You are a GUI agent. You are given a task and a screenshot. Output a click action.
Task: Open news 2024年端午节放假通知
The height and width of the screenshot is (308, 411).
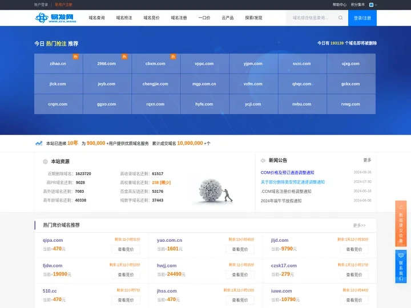click(x=281, y=201)
